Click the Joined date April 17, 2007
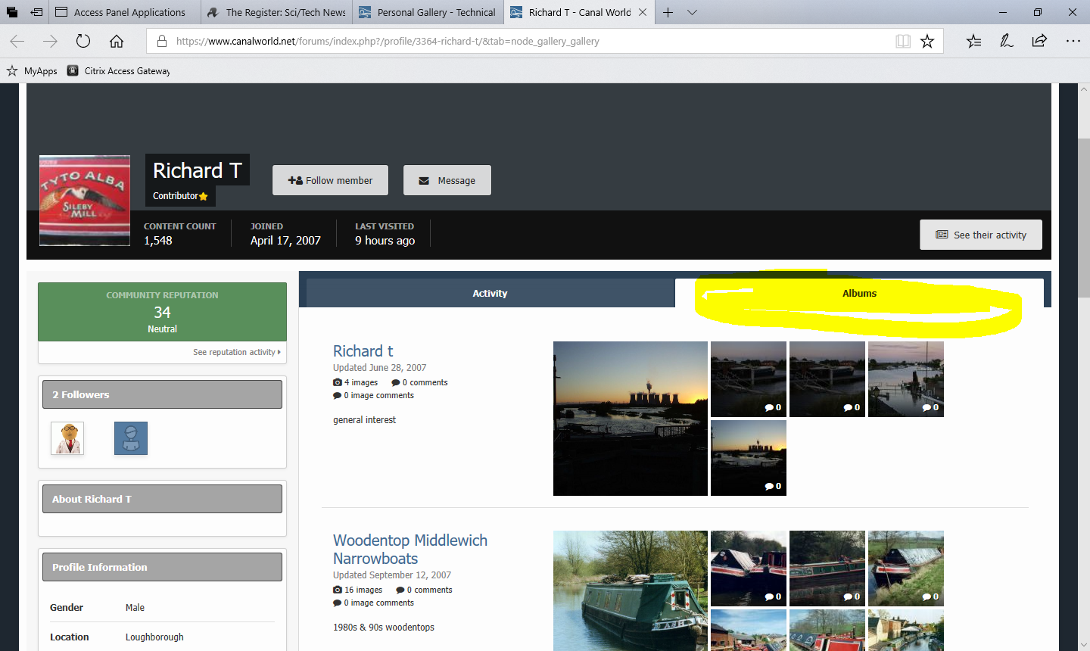1090x651 pixels. (285, 241)
